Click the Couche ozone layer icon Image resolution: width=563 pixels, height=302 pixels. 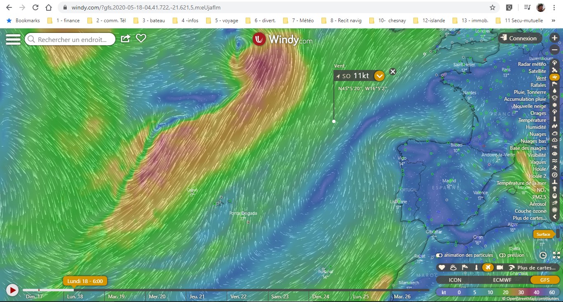coord(554,211)
